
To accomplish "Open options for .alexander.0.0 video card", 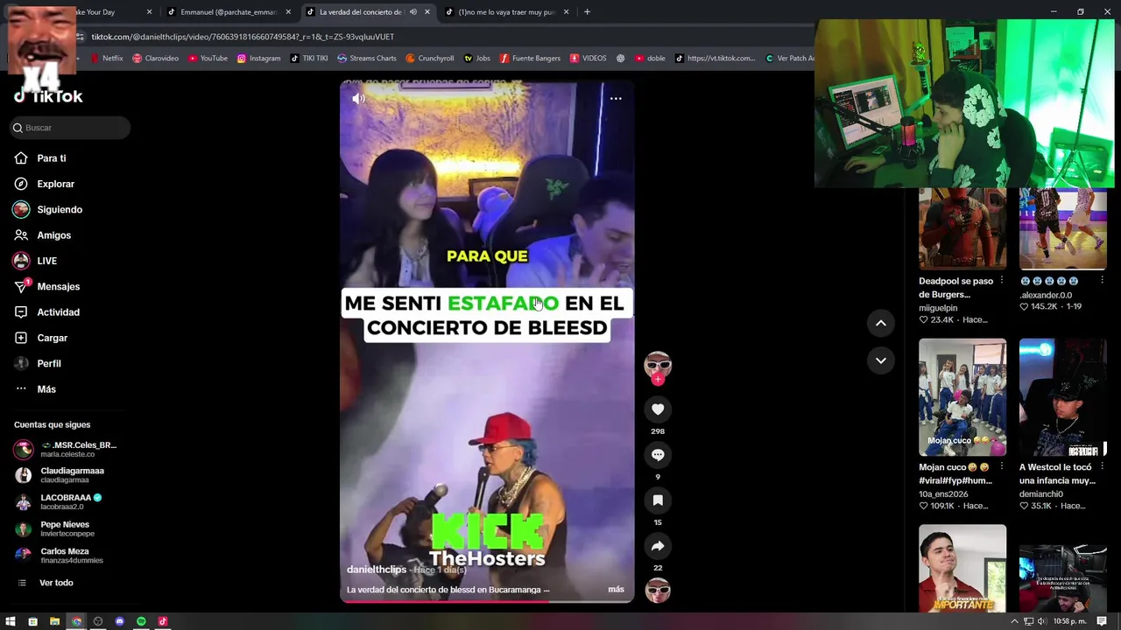I will (x=1102, y=281).
